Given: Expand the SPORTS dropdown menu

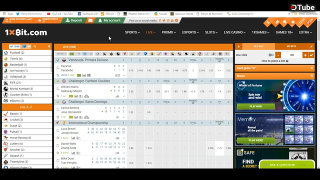Looking at the screenshot, I should [132, 32].
